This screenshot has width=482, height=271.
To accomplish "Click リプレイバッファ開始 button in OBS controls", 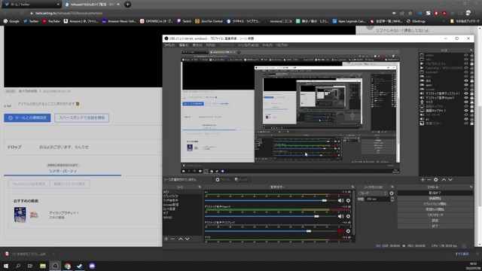I will [x=435, y=204].
